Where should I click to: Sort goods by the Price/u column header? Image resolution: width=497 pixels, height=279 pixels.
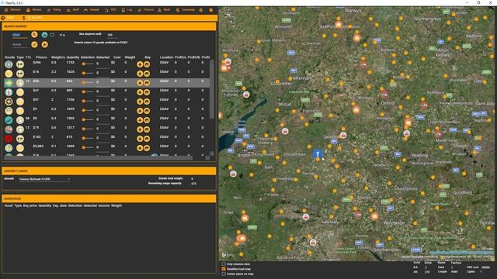coord(41,57)
